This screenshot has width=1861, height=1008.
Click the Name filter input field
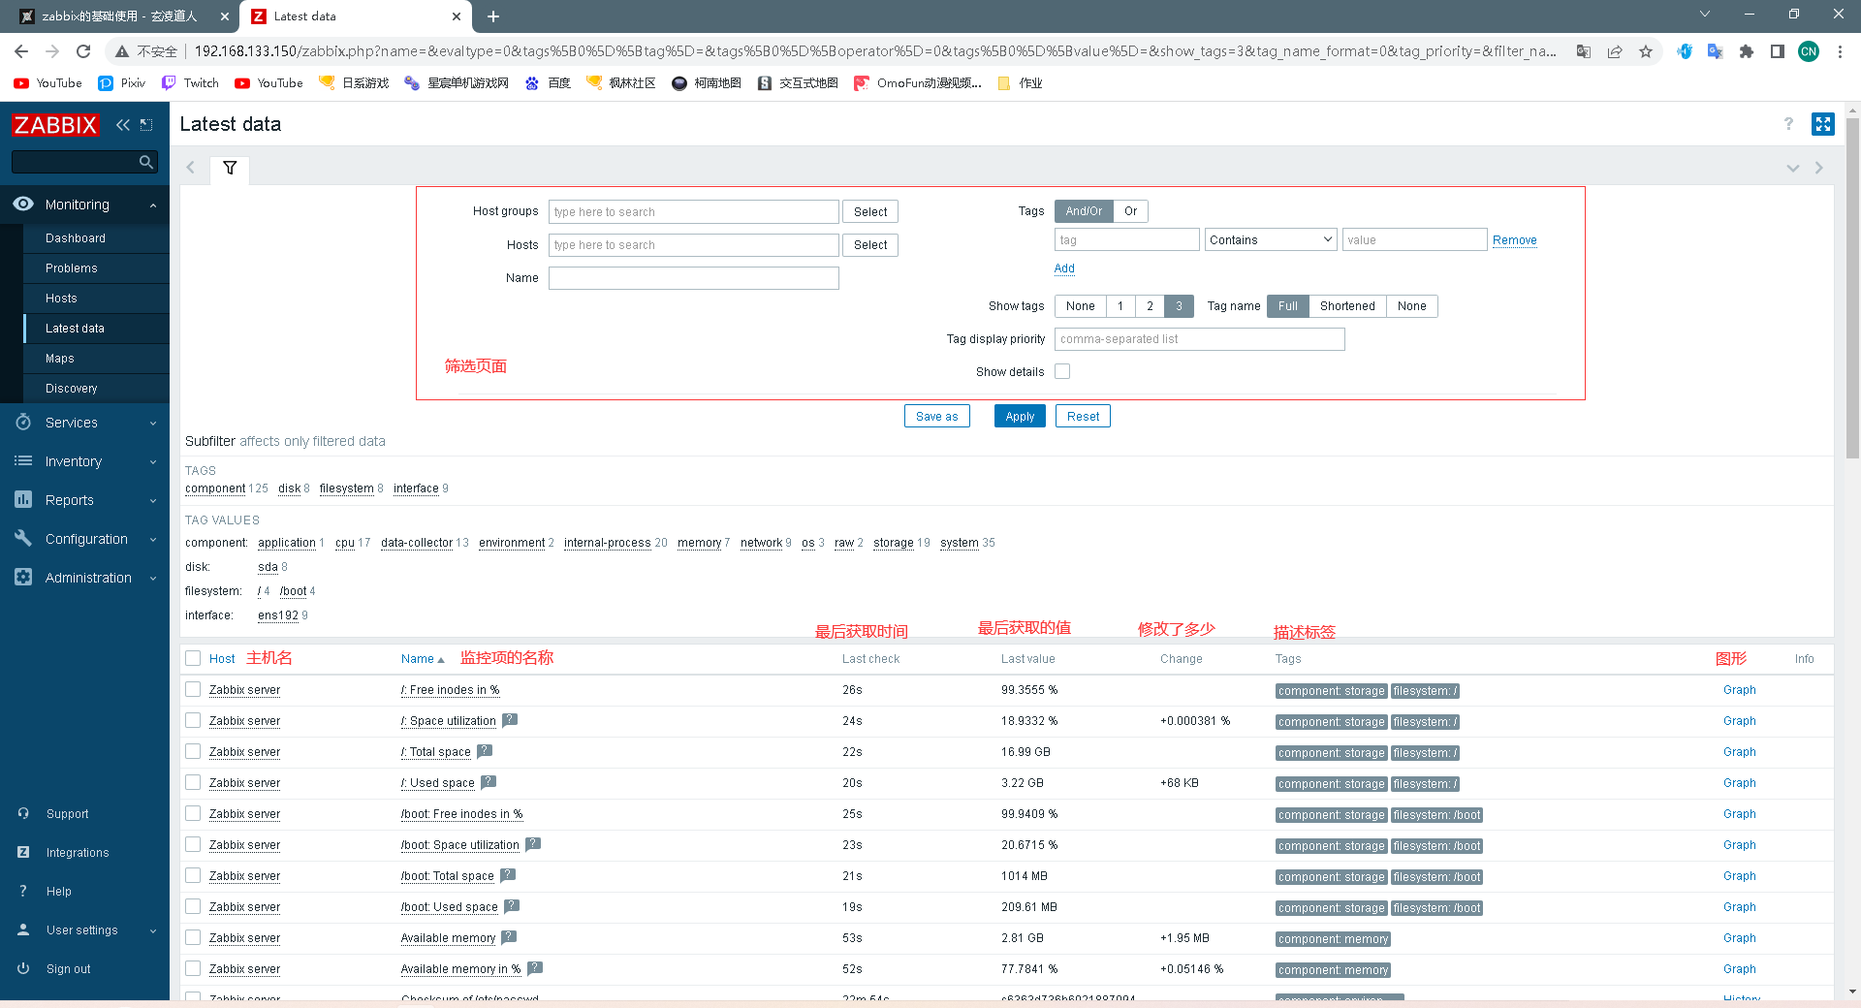pyautogui.click(x=693, y=278)
